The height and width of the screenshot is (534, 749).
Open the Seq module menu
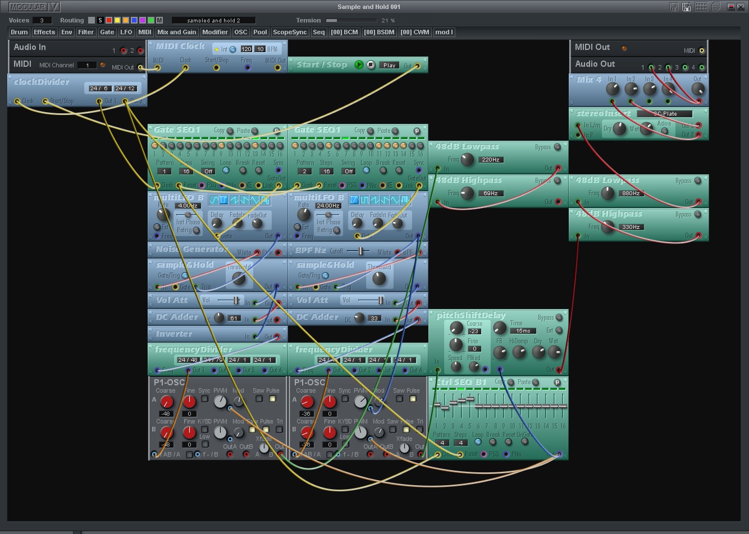(319, 32)
